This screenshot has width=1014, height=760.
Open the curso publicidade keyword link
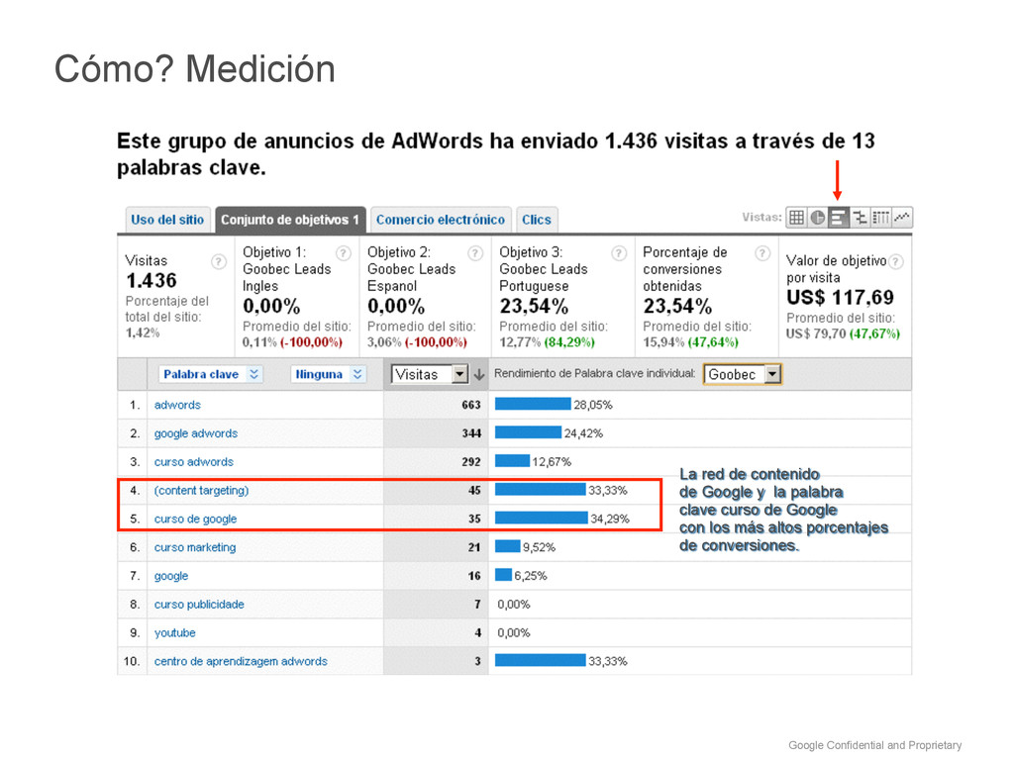pyautogui.click(x=199, y=605)
